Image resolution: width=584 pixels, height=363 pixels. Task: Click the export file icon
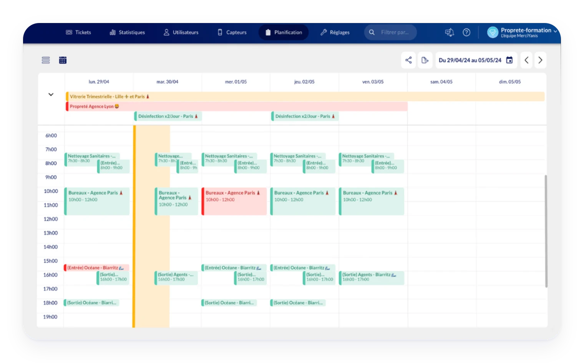click(425, 60)
